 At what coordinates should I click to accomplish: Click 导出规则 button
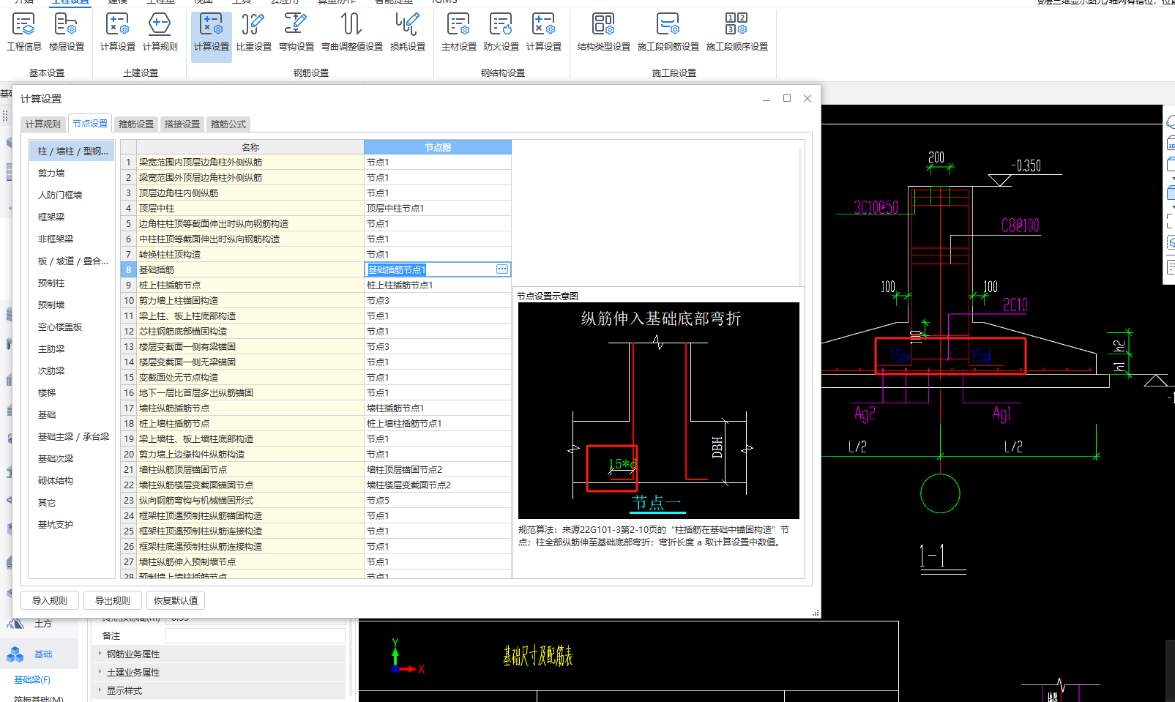coord(113,600)
